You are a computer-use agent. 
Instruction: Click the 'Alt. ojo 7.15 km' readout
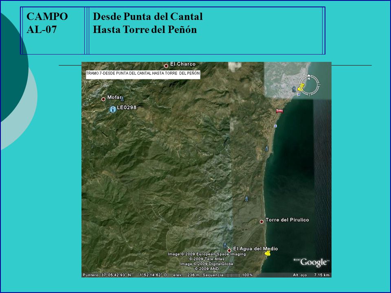click(311, 275)
